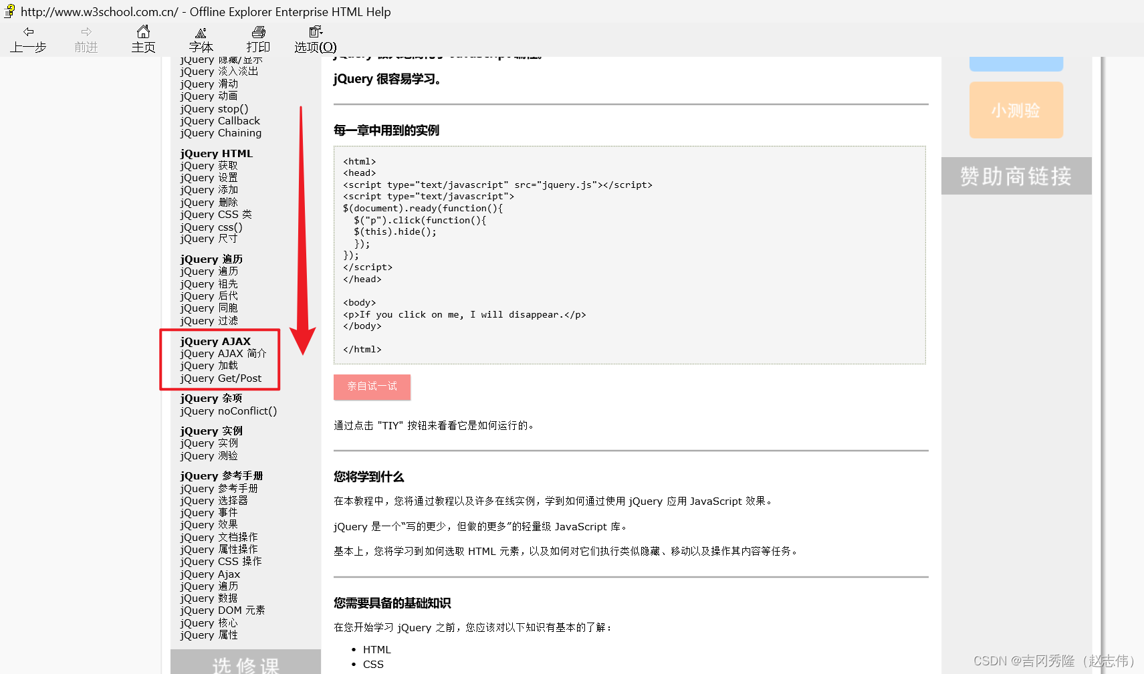Screen dimensions: 1144x674
Task: Open the jQuery Chaining link
Action: pyautogui.click(x=221, y=133)
